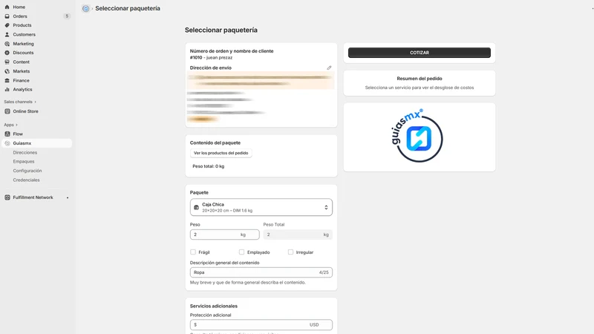594x334 pixels.
Task: Click the Discounts badge icon
Action: pos(7,53)
